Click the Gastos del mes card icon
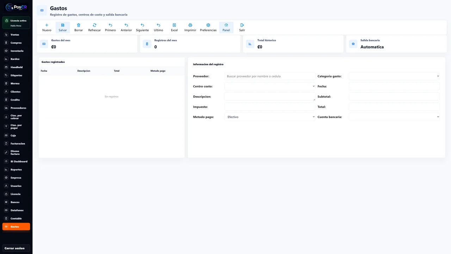451x254 pixels. coord(44,44)
